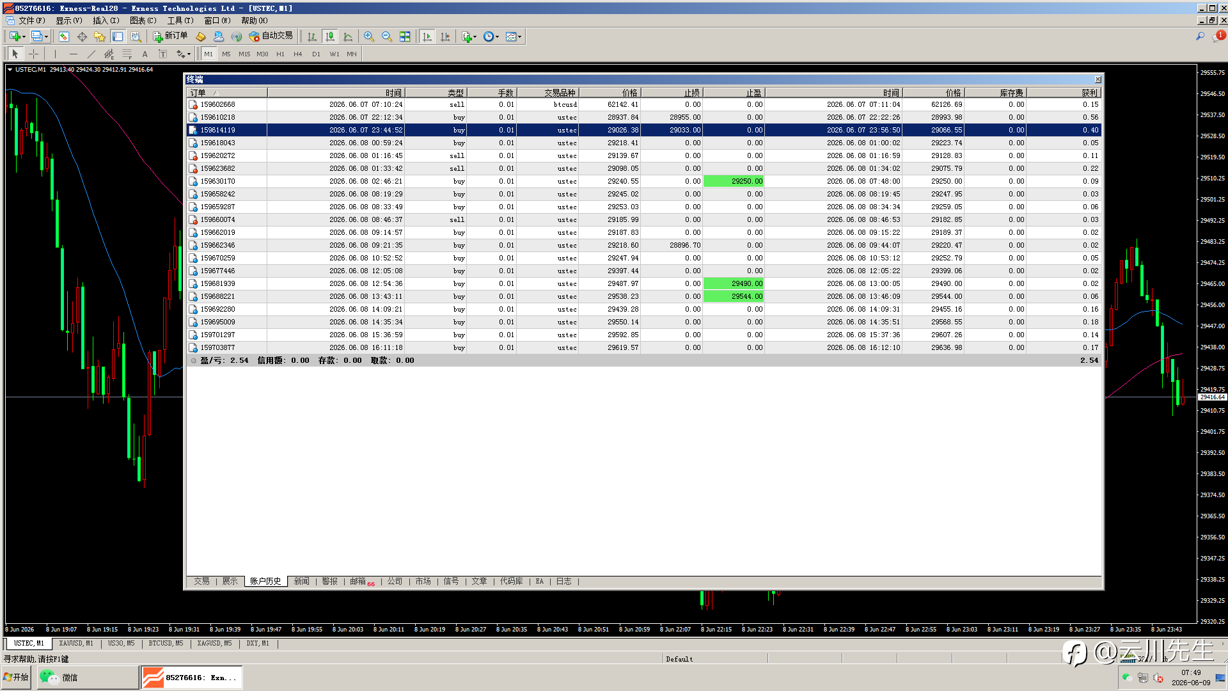Select the cursor arrow tool
1228x691 pixels.
pos(15,54)
